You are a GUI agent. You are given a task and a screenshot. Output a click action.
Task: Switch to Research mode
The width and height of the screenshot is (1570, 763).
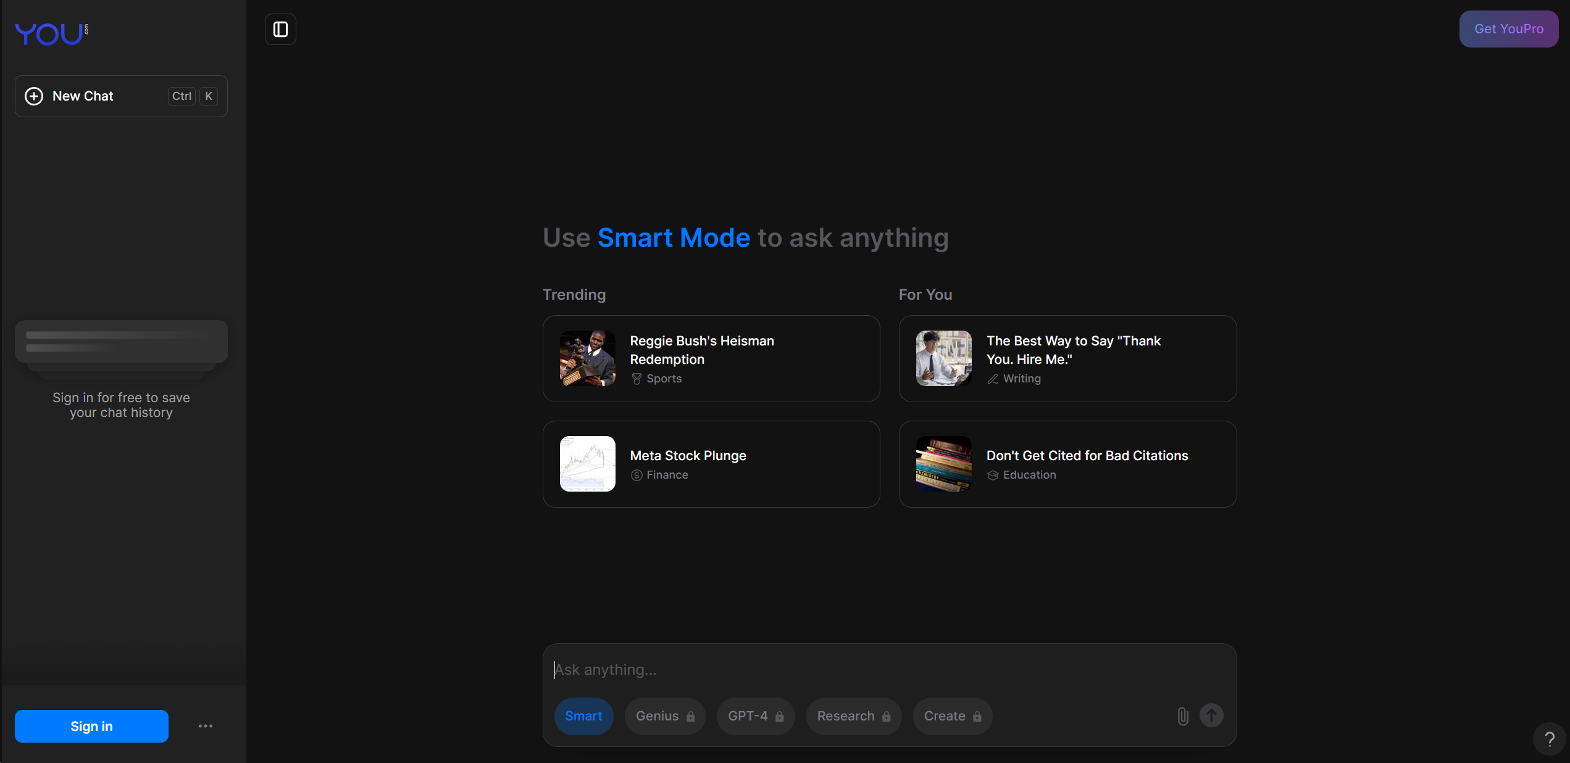(x=853, y=716)
